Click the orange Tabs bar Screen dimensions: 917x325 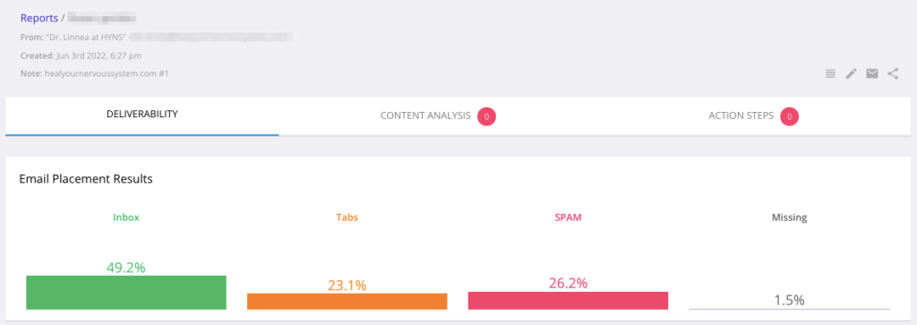pyautogui.click(x=347, y=301)
